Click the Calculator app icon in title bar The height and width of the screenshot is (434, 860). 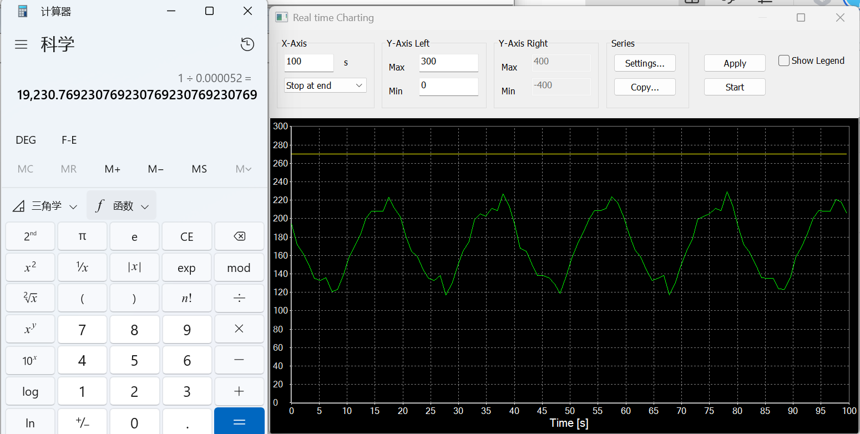click(x=23, y=11)
